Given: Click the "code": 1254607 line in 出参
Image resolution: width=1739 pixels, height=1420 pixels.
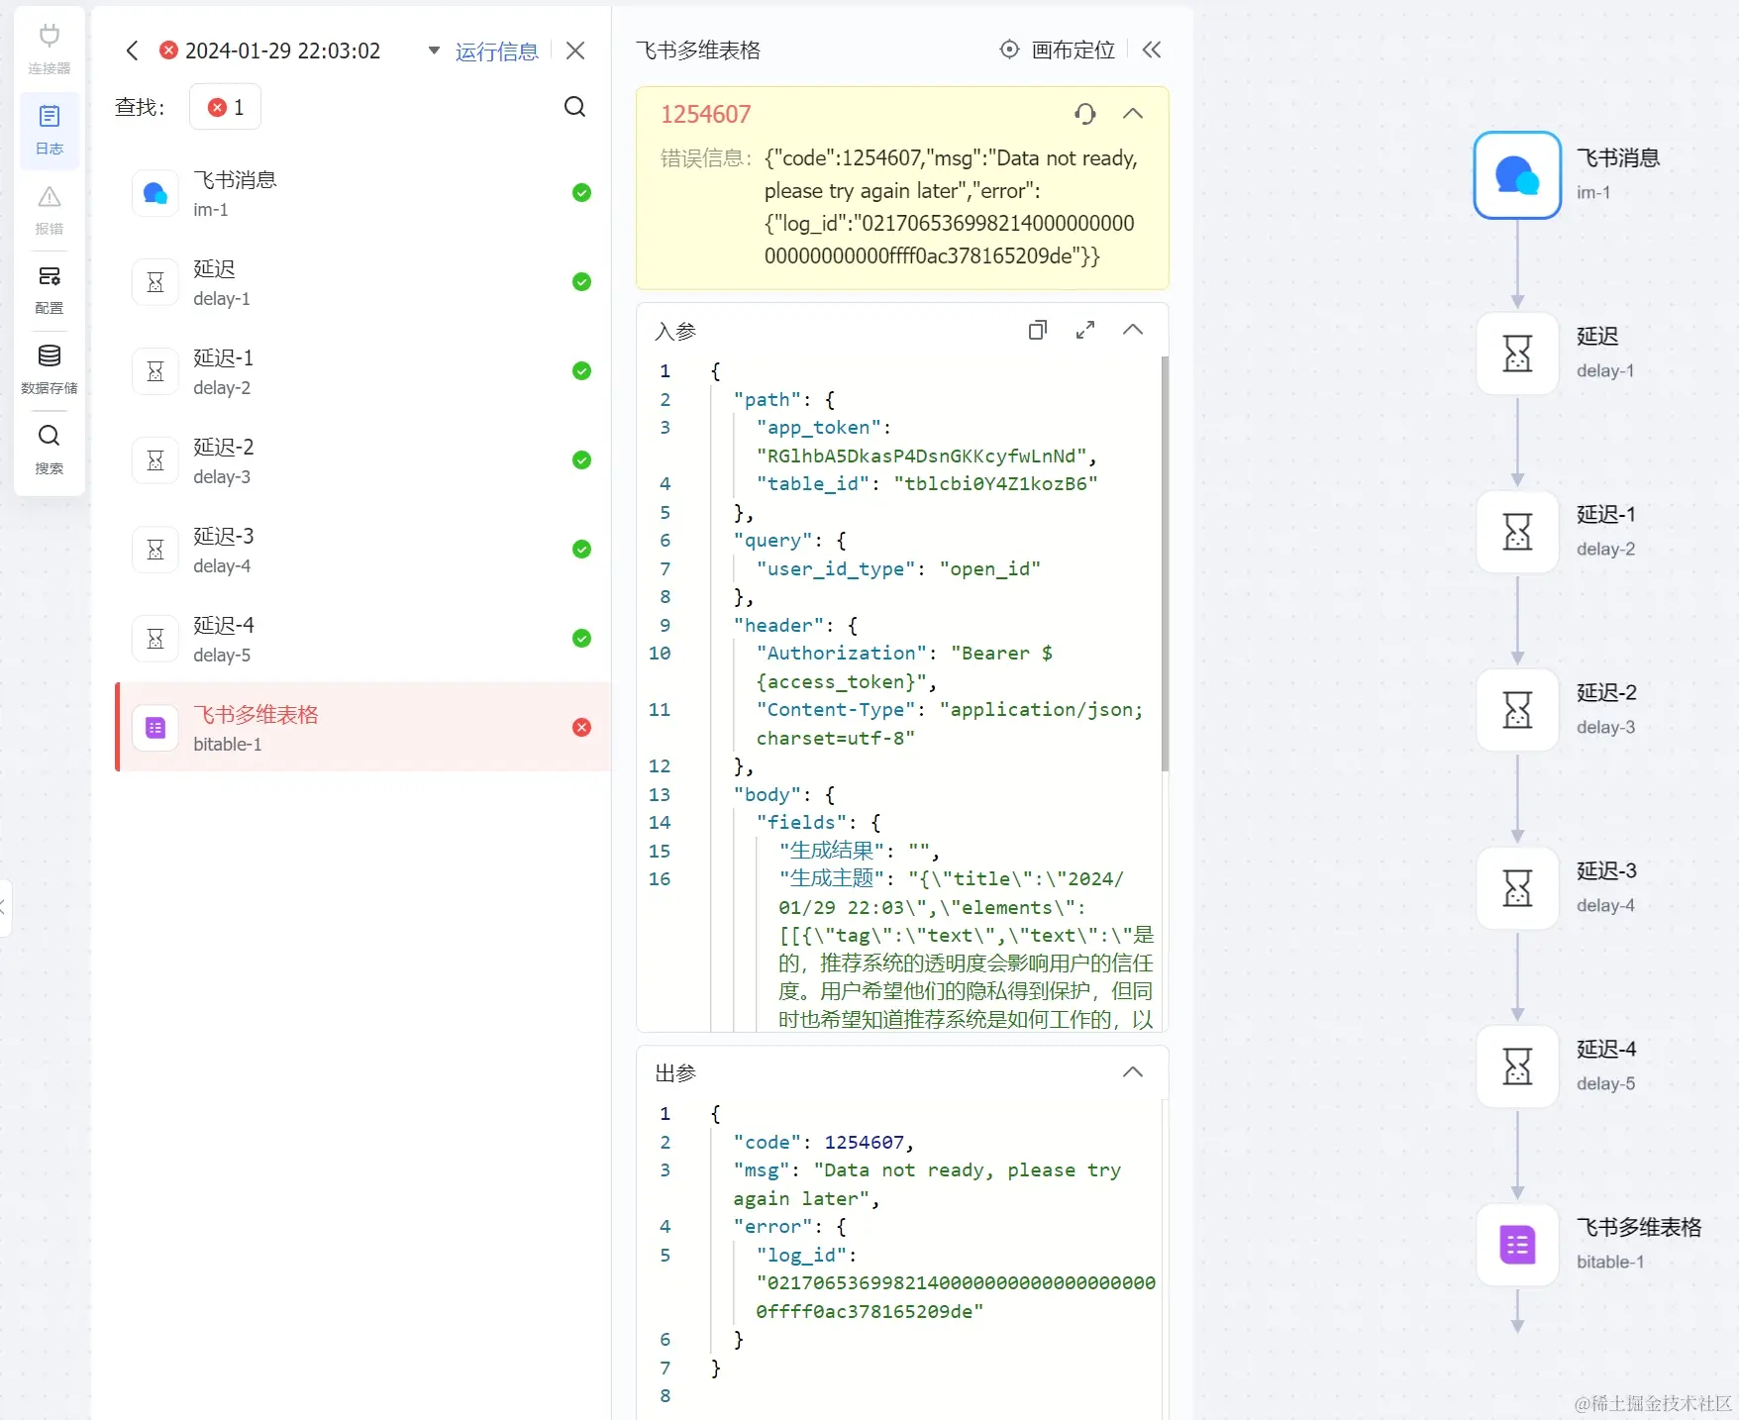Looking at the screenshot, I should (824, 1143).
